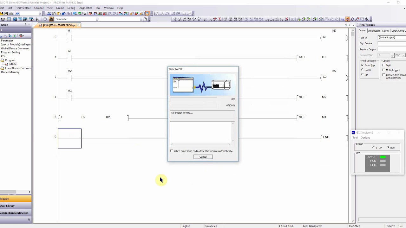Open the User Library pane
The image size is (406, 228).
(x=16, y=206)
